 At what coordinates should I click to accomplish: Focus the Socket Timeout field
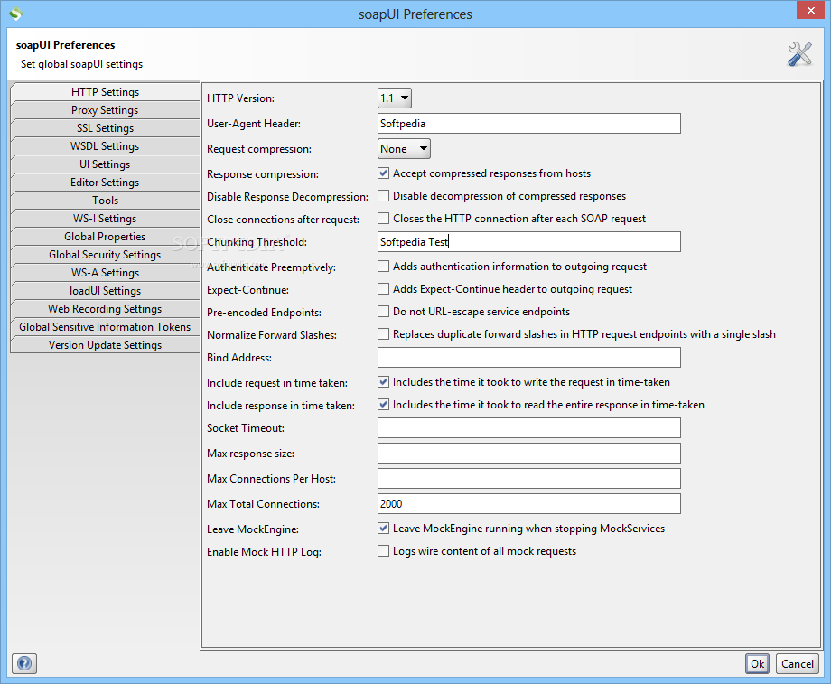pos(529,428)
